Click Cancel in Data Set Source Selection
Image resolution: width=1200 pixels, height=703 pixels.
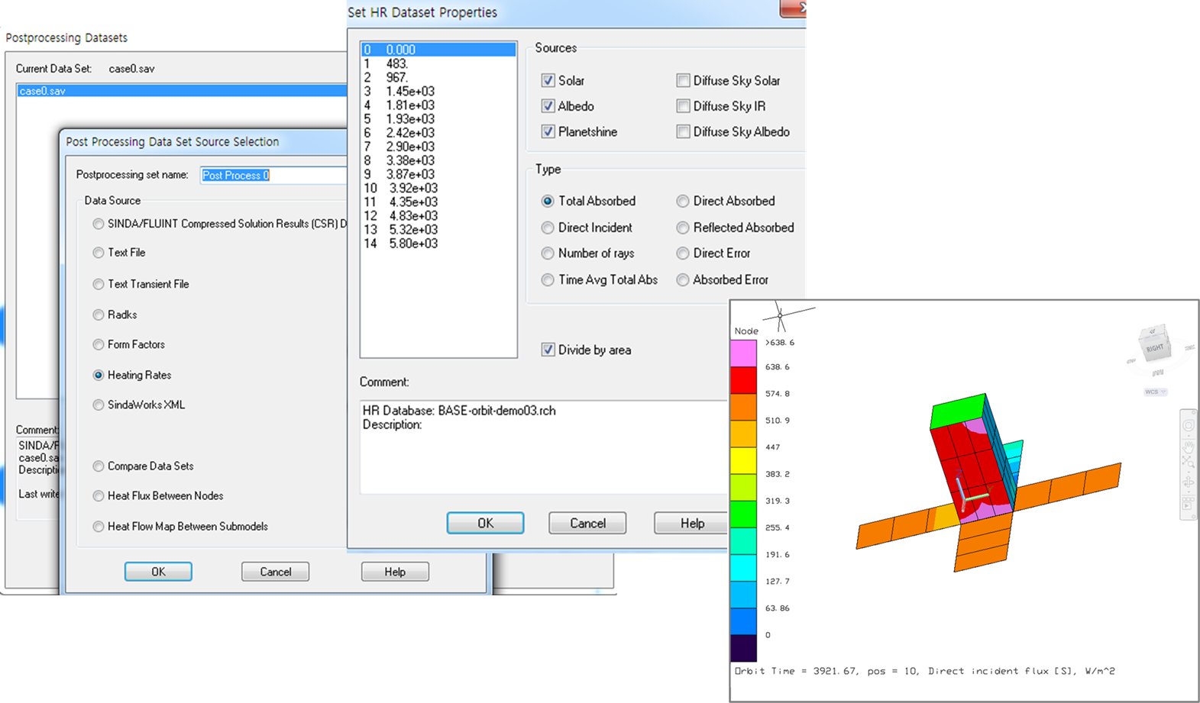275,572
